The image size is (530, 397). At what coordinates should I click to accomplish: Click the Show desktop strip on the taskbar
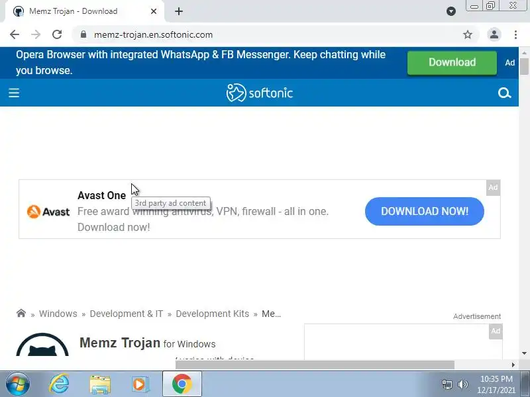coord(525,384)
